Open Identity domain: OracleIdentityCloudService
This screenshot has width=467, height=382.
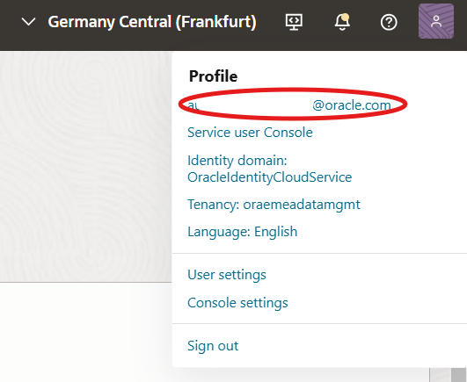pos(269,169)
